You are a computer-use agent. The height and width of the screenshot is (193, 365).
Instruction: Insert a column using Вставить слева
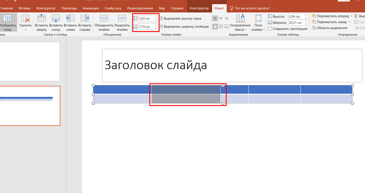(x=70, y=22)
